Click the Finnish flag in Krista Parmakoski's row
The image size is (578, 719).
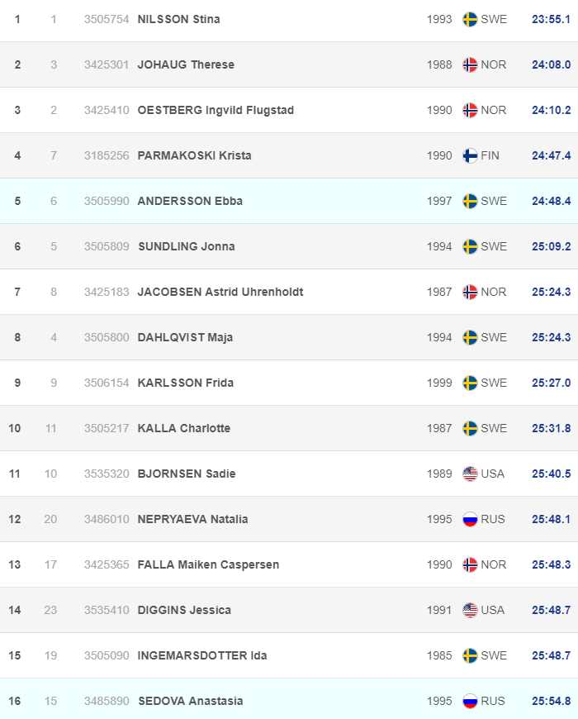tap(470, 155)
